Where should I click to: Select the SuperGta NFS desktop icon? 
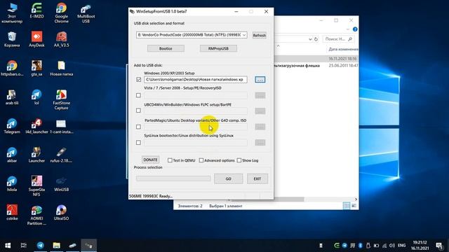[36, 186]
